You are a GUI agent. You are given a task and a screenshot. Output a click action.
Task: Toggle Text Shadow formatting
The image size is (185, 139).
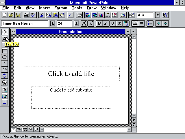pyautogui.click(x=119, y=23)
